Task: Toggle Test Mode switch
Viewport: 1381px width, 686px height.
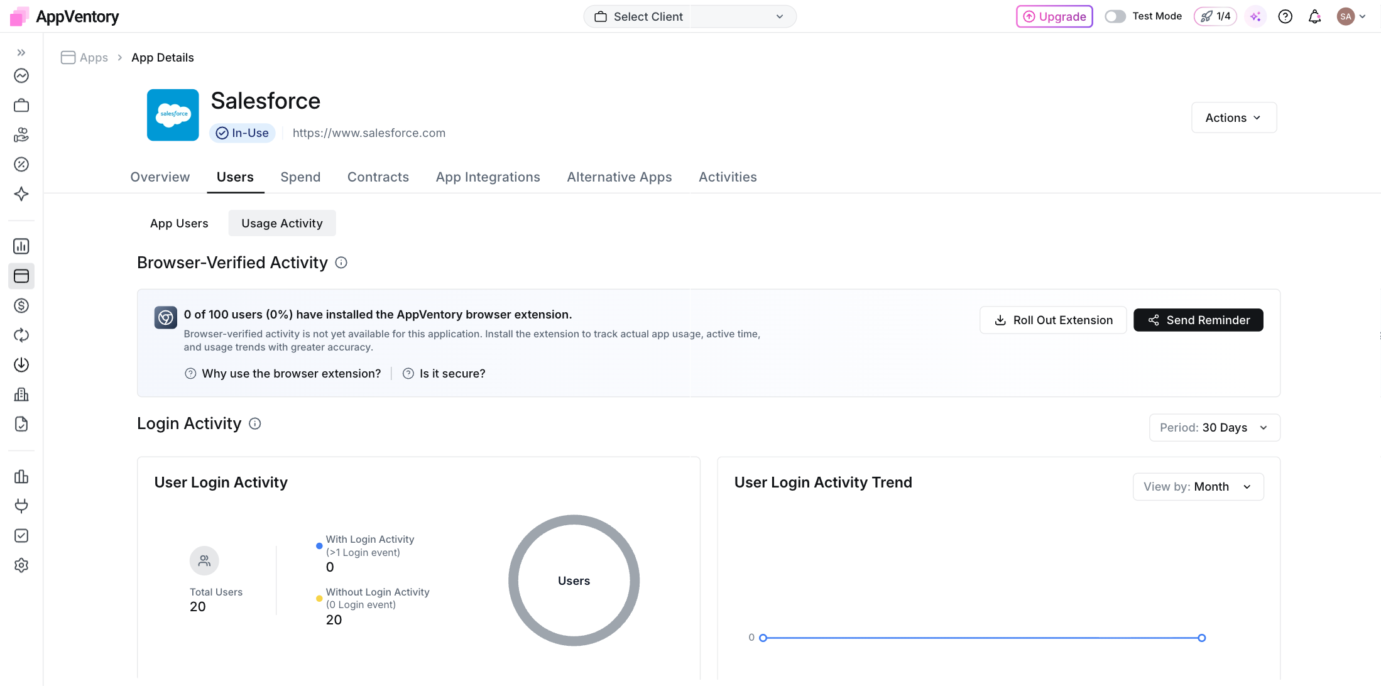Action: coord(1115,16)
